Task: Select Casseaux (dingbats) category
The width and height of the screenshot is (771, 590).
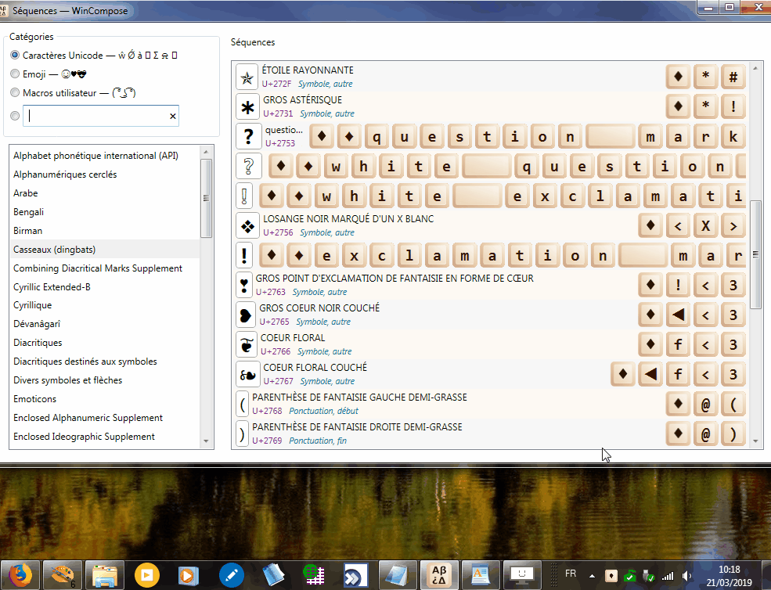Action: (x=105, y=250)
